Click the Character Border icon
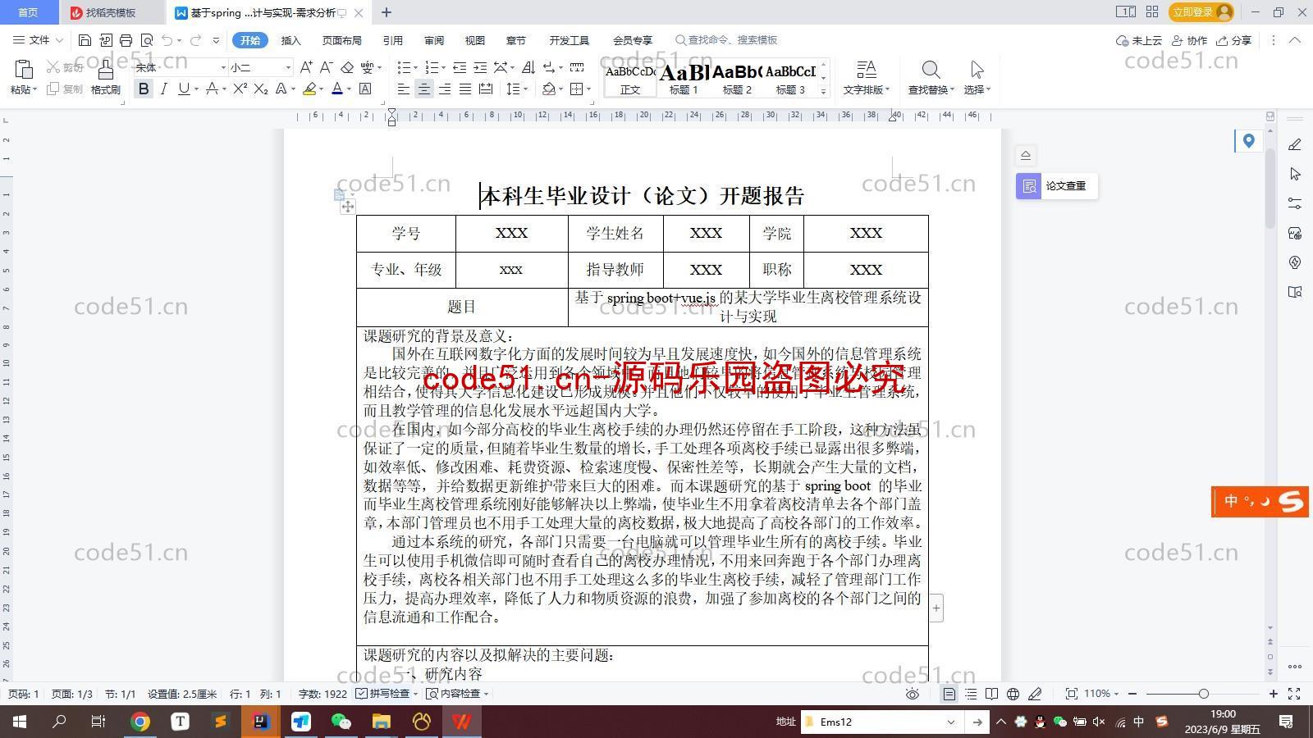Screen dimensions: 1313x738 coord(365,89)
